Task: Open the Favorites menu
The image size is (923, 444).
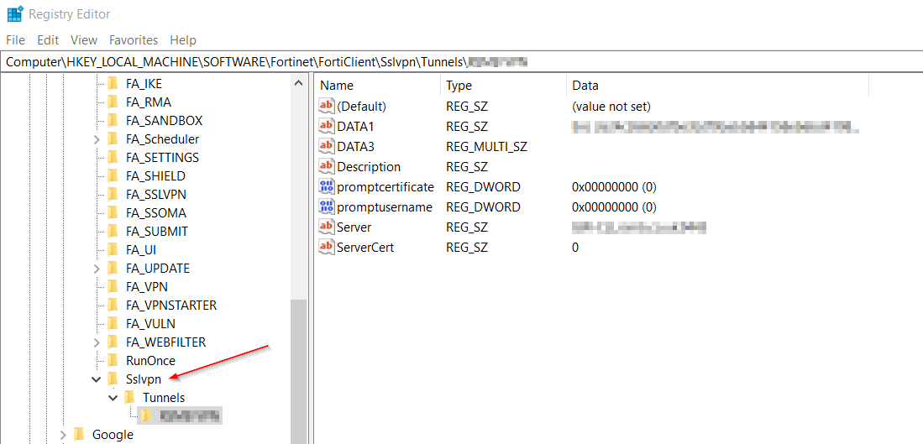Action: click(134, 40)
